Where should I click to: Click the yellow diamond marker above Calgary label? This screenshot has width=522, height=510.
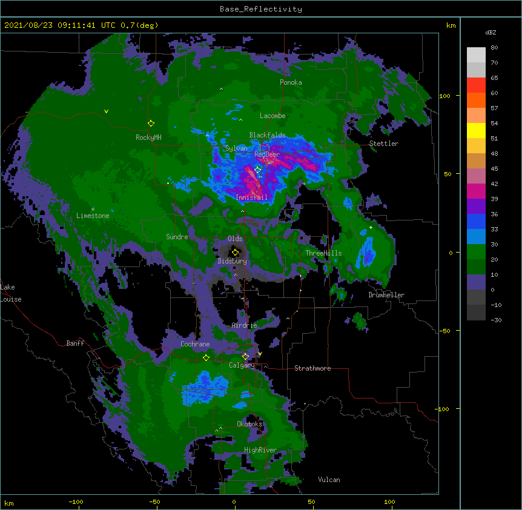[245, 357]
